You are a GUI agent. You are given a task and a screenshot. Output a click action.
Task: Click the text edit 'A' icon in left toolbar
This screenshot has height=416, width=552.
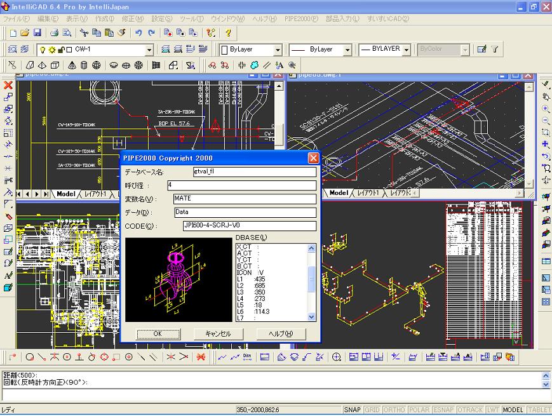(x=8, y=276)
